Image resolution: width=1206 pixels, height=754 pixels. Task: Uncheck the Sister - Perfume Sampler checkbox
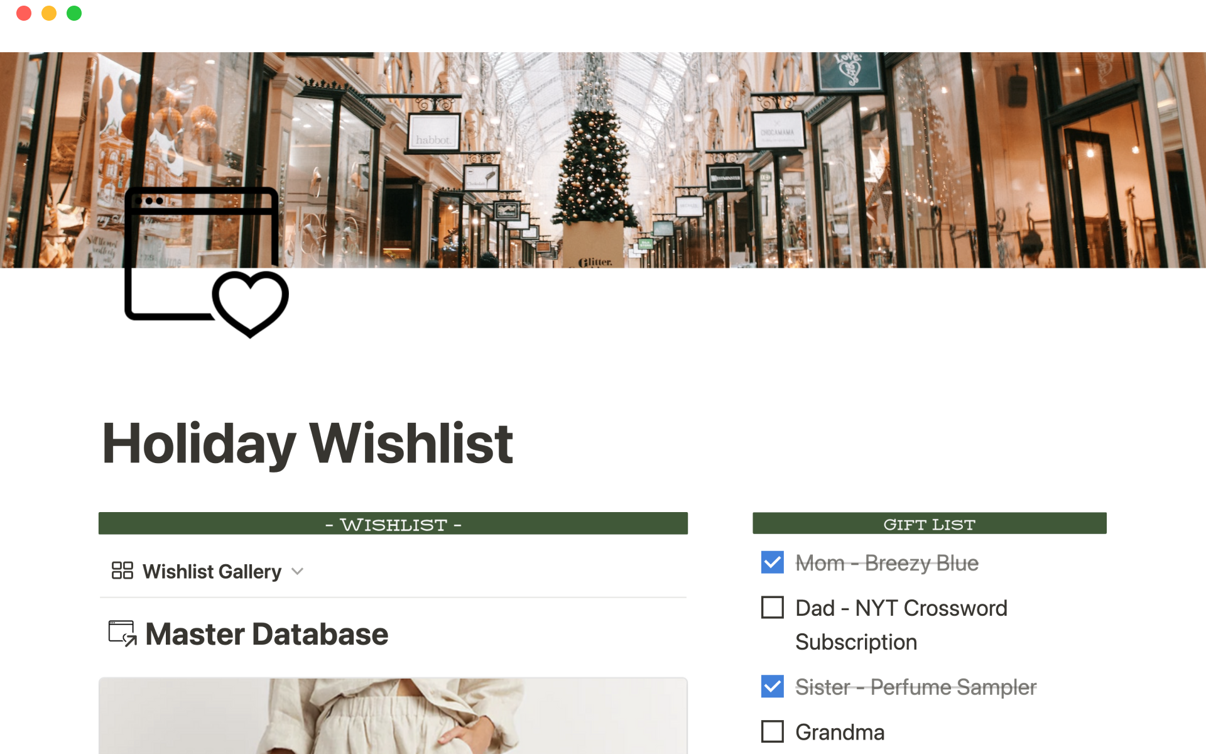click(772, 687)
